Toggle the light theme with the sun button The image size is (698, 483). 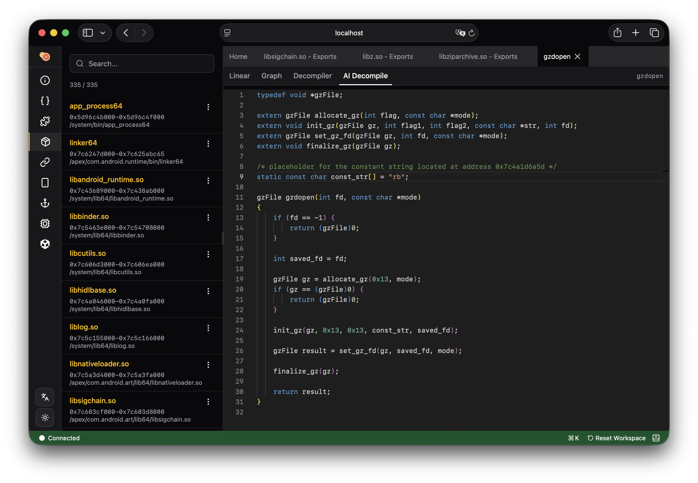[45, 418]
